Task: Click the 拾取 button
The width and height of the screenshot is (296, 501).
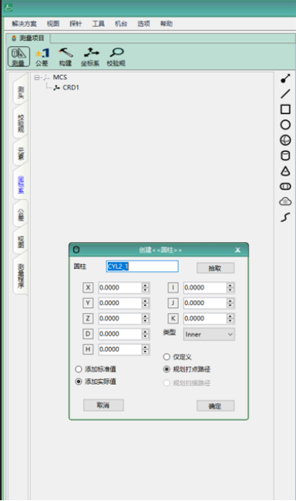Action: coord(215,268)
